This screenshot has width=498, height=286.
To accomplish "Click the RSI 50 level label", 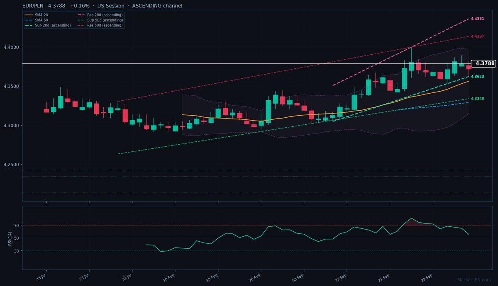I will pyautogui.click(x=17, y=238).
